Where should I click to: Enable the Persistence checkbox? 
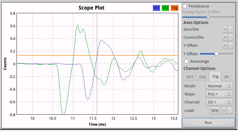tap(185, 6)
